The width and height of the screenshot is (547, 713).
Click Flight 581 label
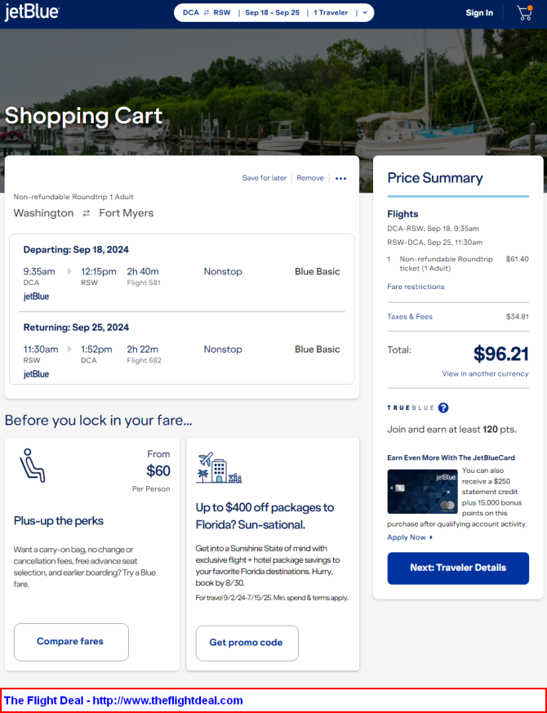pos(144,283)
